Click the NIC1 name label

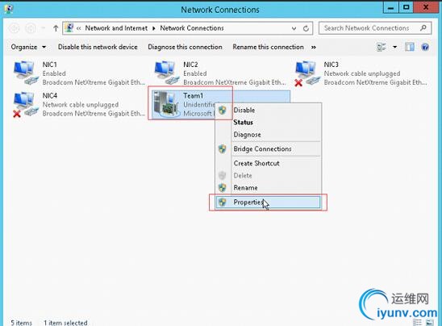[x=50, y=65]
